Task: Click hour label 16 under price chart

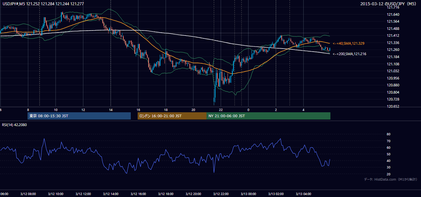Action: point(139,110)
